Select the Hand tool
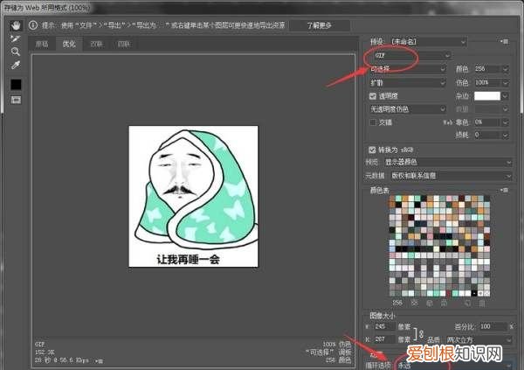Viewport: 524px width, 370px height. [16, 25]
